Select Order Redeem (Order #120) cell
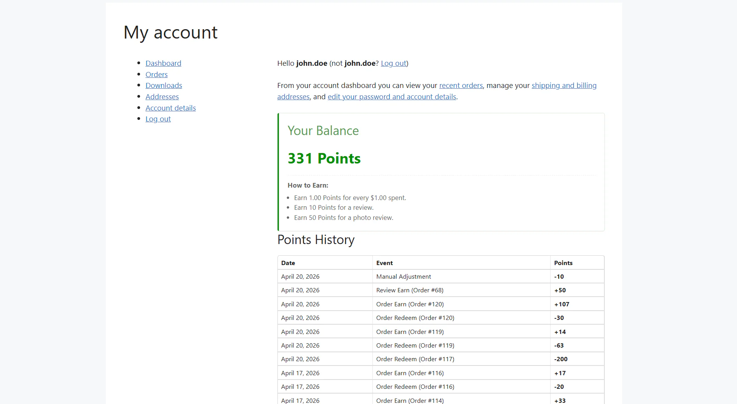Image resolution: width=737 pixels, height=404 pixels. pos(461,318)
